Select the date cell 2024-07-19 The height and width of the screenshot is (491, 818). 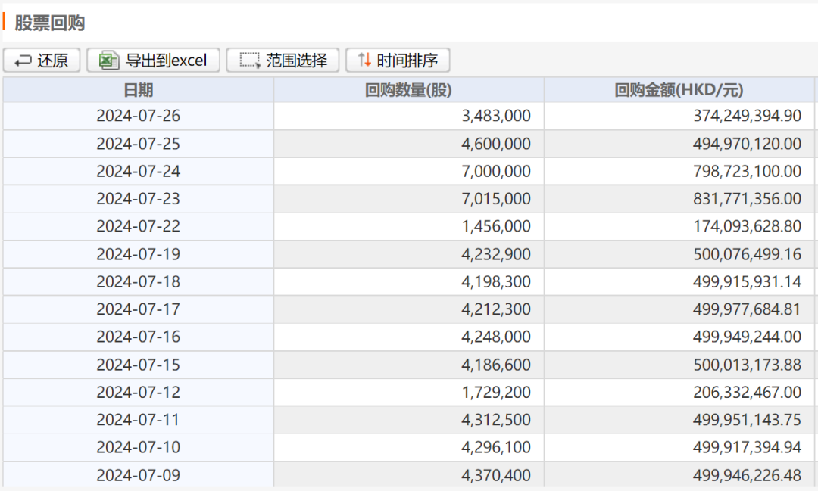click(139, 254)
